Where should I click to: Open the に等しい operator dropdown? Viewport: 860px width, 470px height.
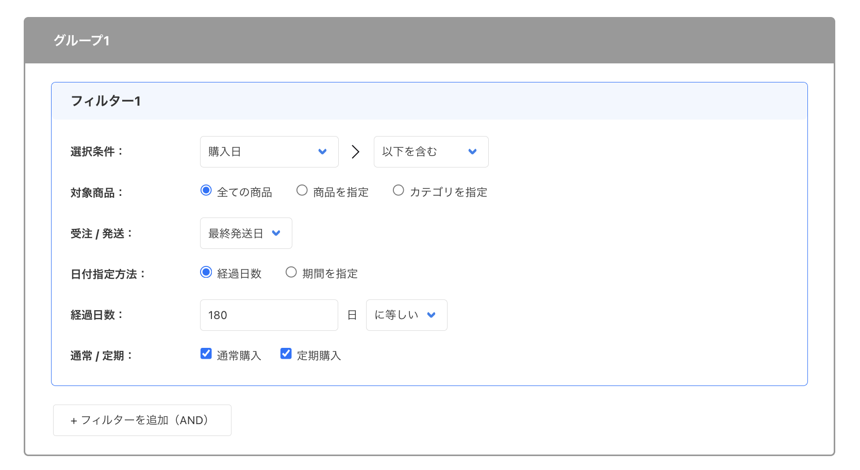[406, 315]
